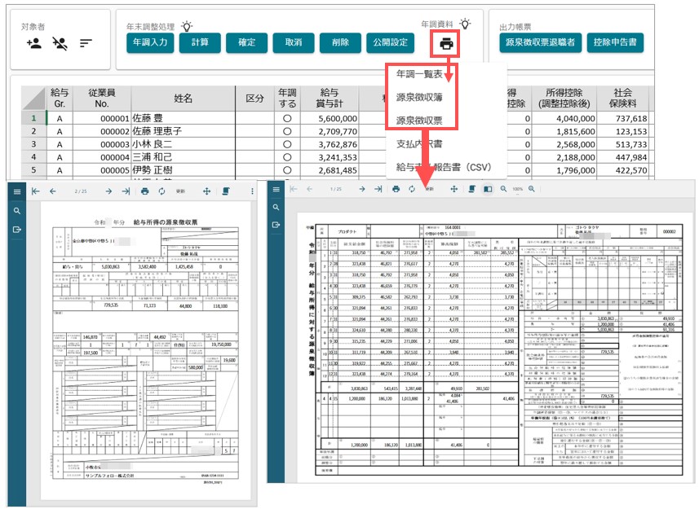Viewport: 699px width, 509px height.
Task: Go to previous page in left viewer (2/25)
Action: (x=53, y=191)
